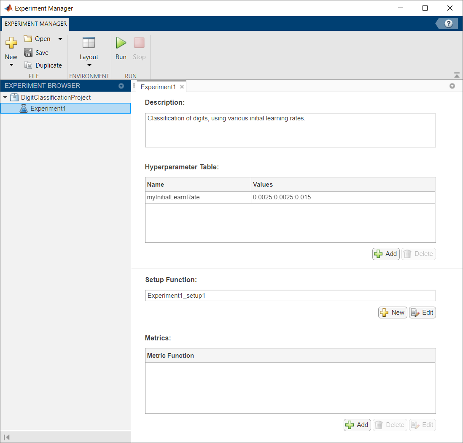This screenshot has height=443, width=463.
Task: Add a metric with the Metrics Add button
Action: (357, 425)
